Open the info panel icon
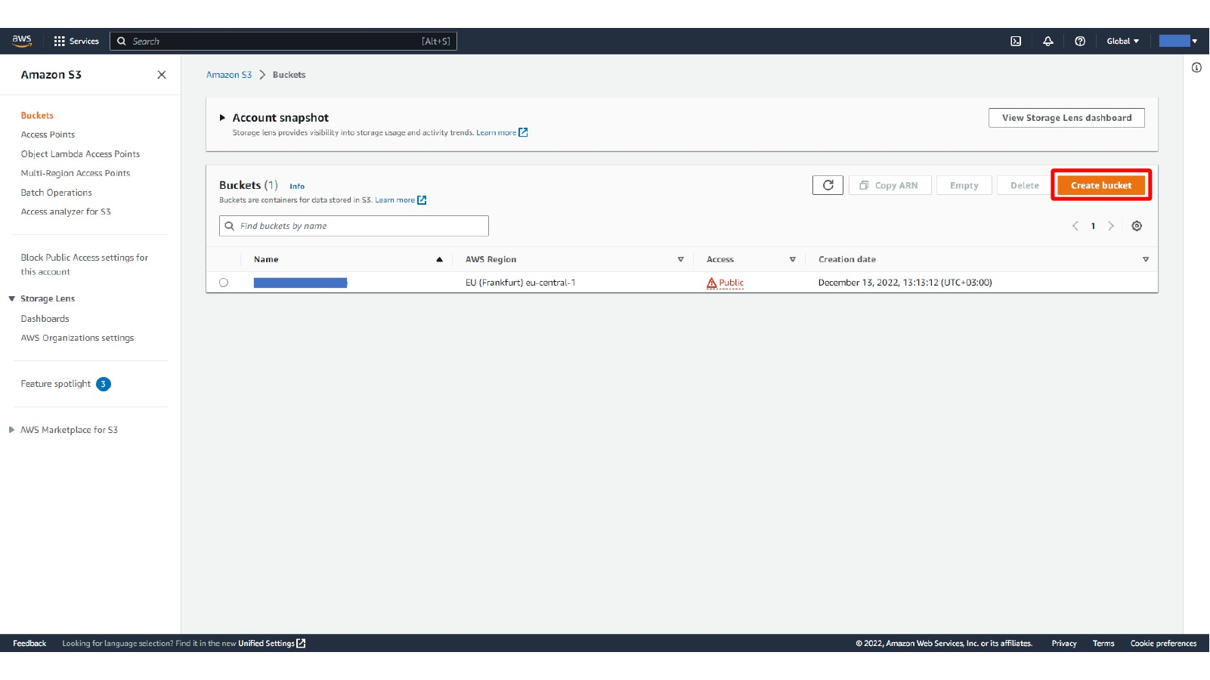Viewport: 1210px width, 680px height. 1196,68
